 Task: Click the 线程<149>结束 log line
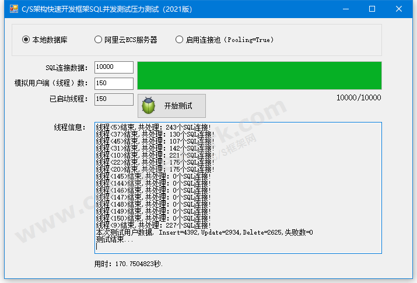pyautogui.click(x=153, y=211)
